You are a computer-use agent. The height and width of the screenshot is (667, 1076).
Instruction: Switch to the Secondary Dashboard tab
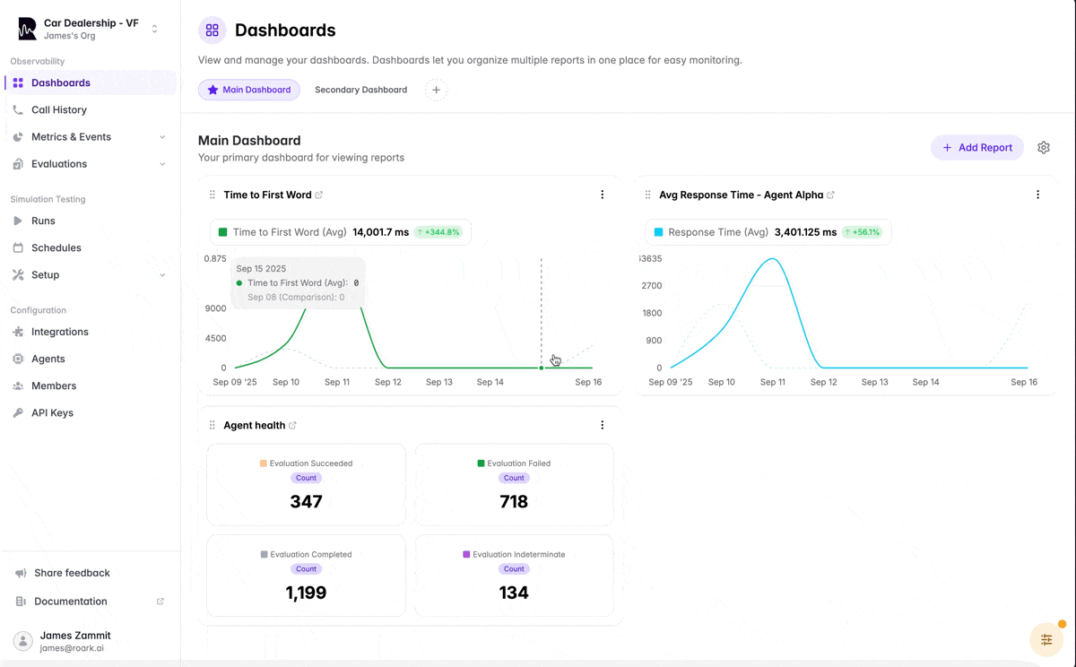pos(360,90)
